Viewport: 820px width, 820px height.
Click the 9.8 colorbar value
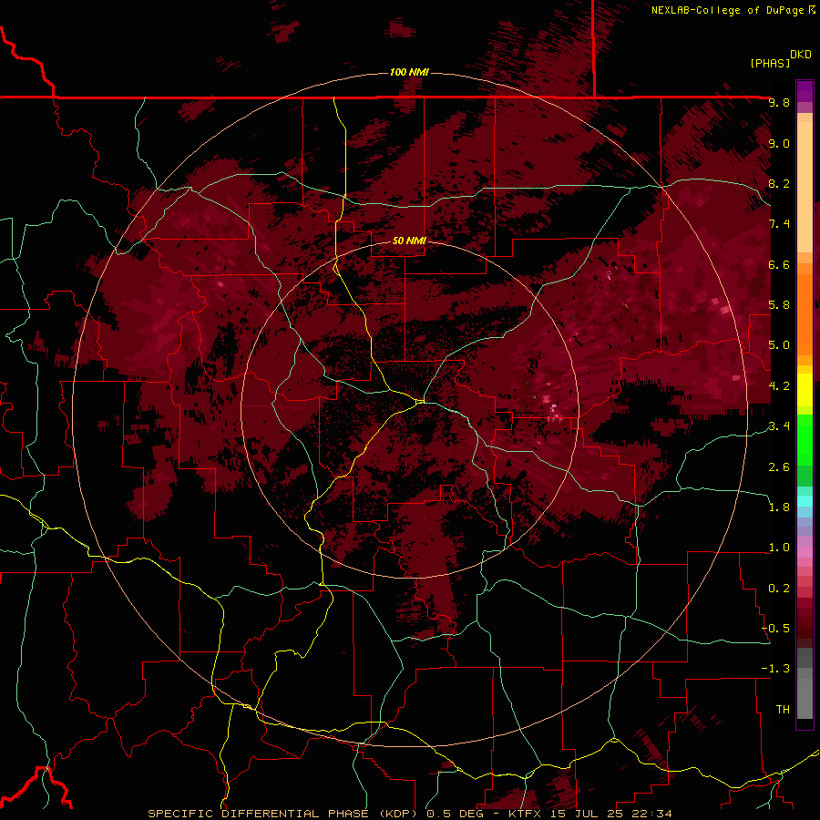(x=779, y=103)
